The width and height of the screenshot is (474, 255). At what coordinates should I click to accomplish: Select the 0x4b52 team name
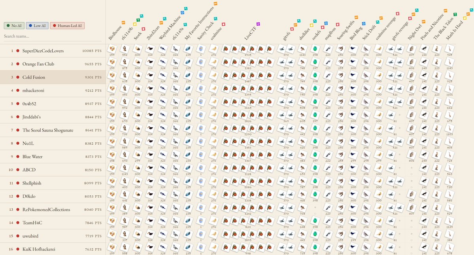29,104
